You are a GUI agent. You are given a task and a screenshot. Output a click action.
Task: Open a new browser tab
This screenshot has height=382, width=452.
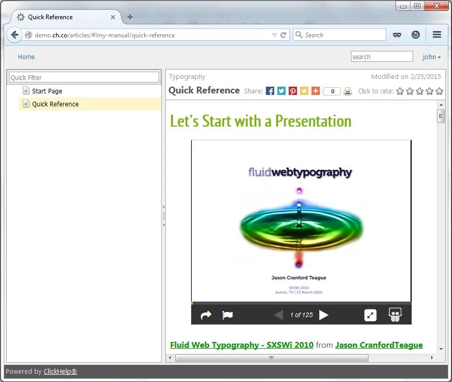coord(130,17)
